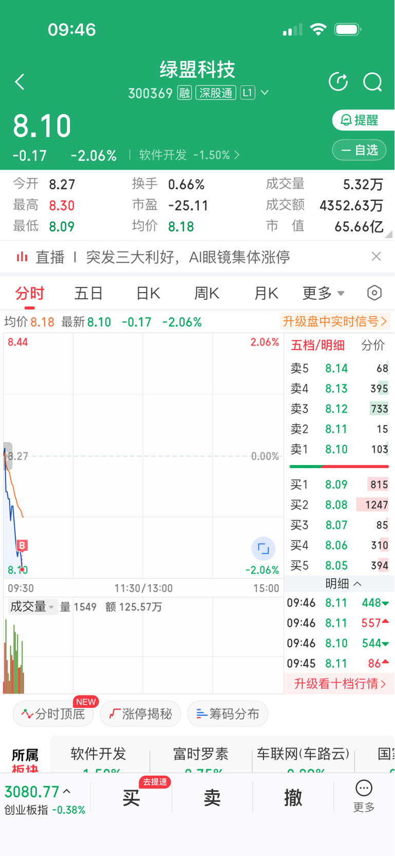This screenshot has width=395, height=856.
Task: Tap the L1 level badge
Action: (248, 93)
